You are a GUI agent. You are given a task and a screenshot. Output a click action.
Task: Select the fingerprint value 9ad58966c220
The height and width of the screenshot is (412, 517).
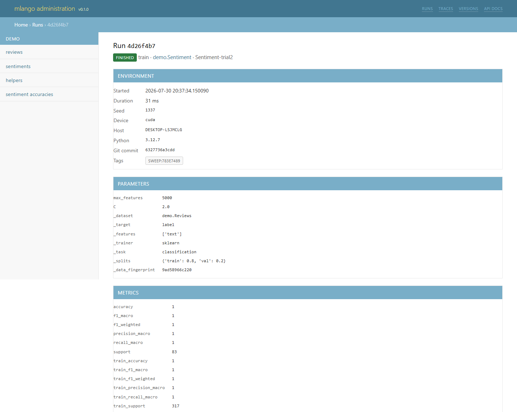tap(177, 270)
